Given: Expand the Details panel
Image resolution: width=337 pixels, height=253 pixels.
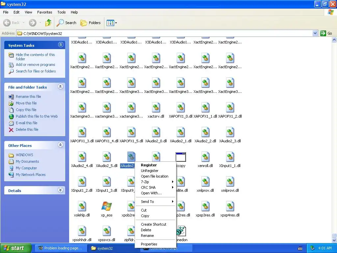Looking at the screenshot, I should [x=61, y=190].
